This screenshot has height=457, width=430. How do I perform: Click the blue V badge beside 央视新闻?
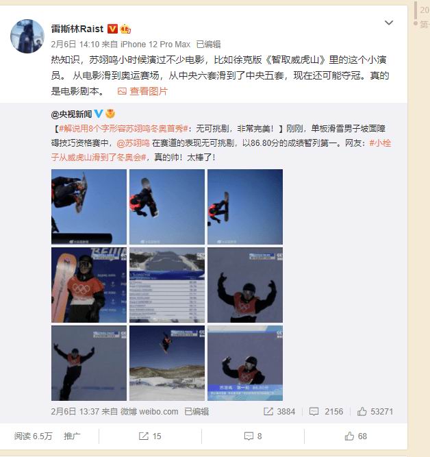coord(99,114)
